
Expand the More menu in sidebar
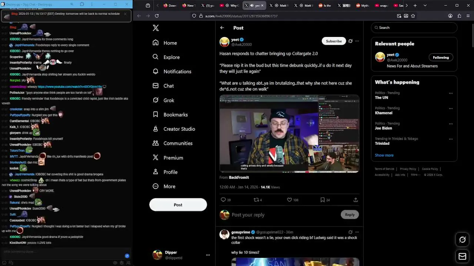tap(164, 187)
